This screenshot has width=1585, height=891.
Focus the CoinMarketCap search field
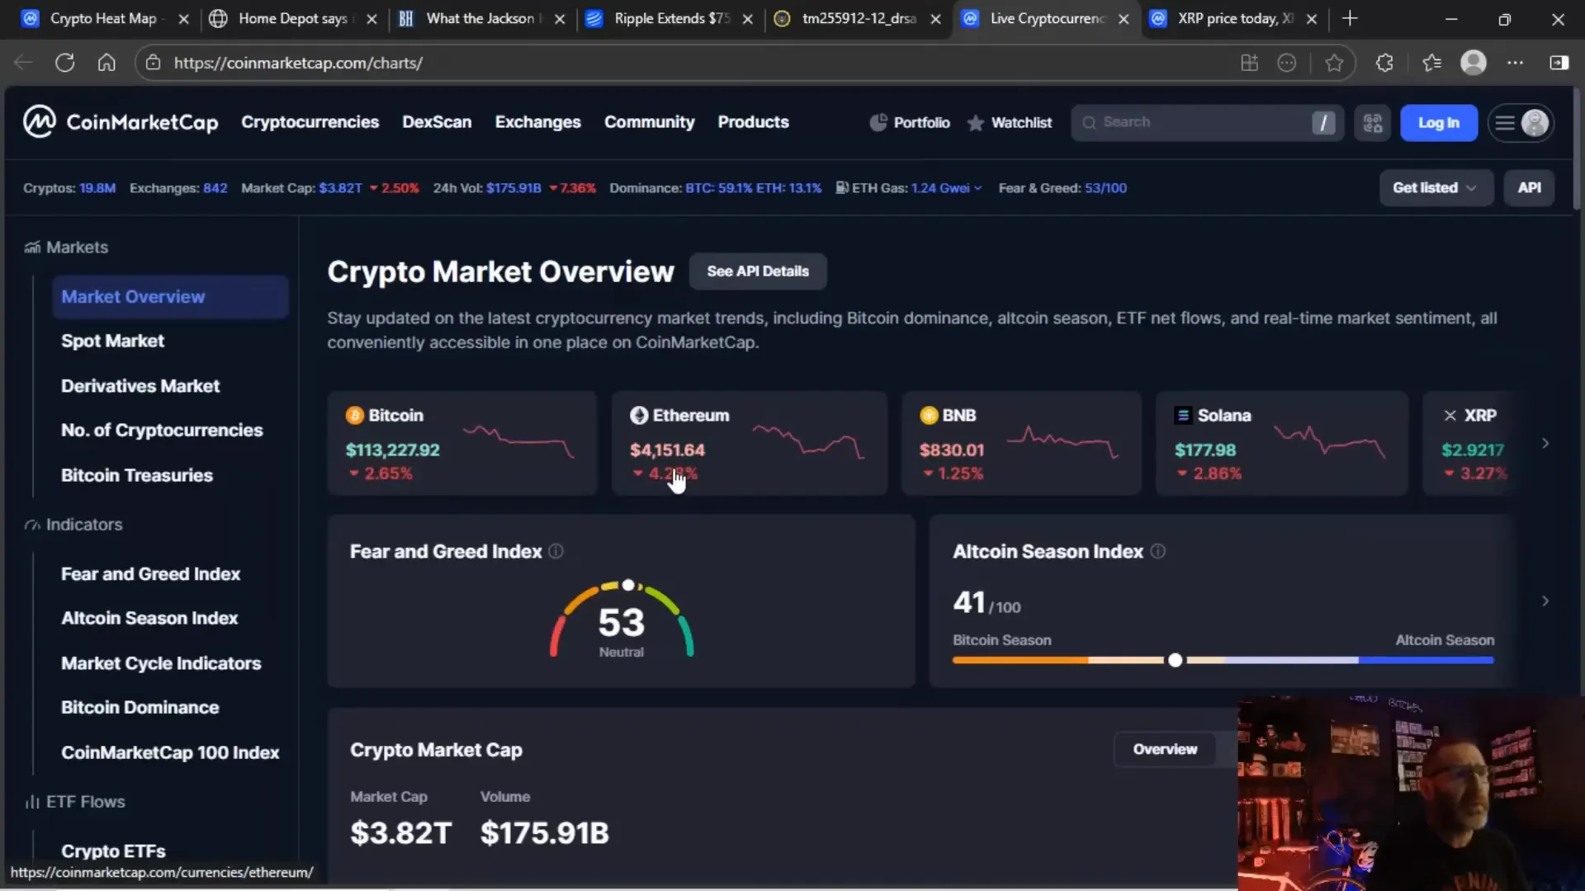pyautogui.click(x=1207, y=123)
